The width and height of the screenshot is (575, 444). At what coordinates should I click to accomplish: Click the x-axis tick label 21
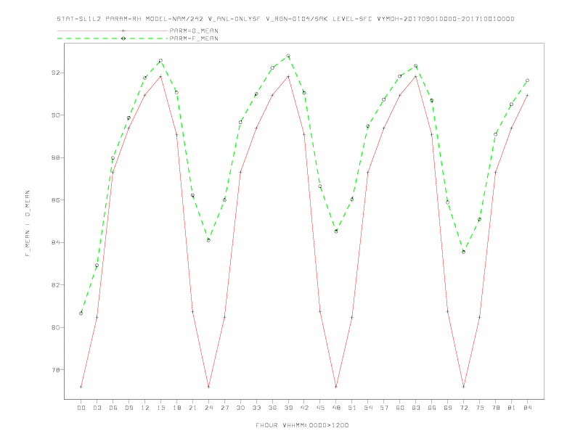click(x=192, y=408)
